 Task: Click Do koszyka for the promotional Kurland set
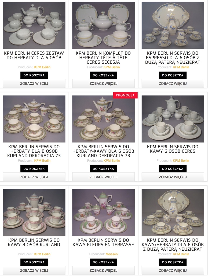[103, 169]
